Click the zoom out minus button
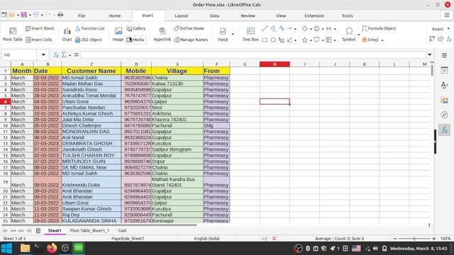Image resolution: width=454 pixels, height=255 pixels. [395, 239]
